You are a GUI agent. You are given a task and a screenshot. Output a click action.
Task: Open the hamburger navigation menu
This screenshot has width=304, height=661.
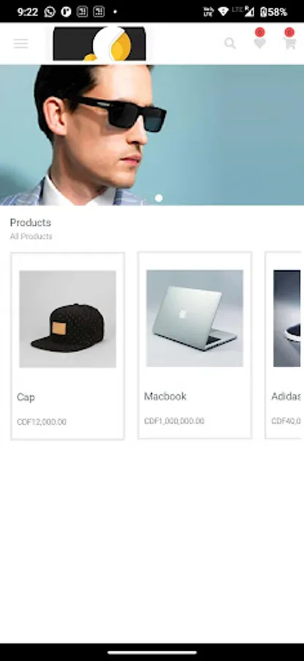pos(21,43)
